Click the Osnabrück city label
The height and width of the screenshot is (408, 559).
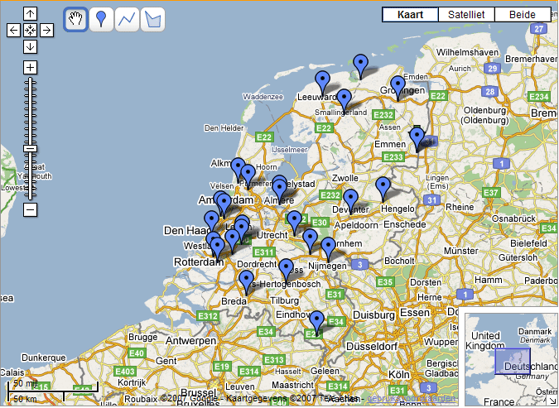513,218
